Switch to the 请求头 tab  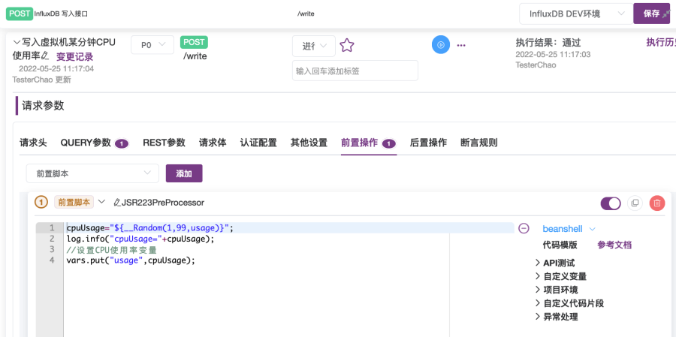tap(33, 143)
